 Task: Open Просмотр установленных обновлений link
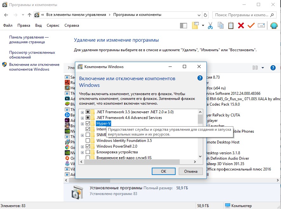32,55
